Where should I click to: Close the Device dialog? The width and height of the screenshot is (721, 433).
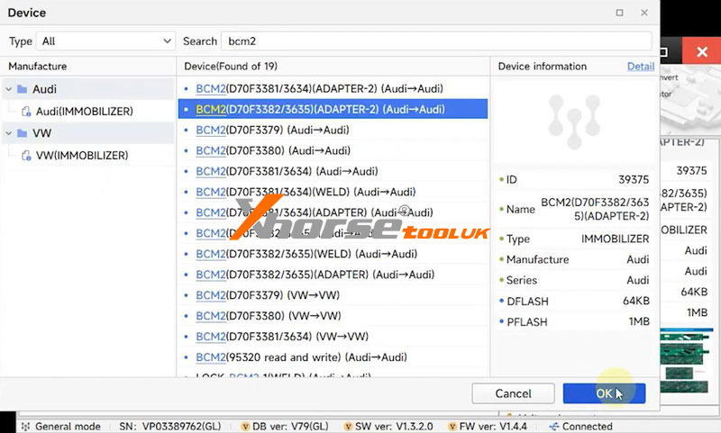(x=644, y=13)
